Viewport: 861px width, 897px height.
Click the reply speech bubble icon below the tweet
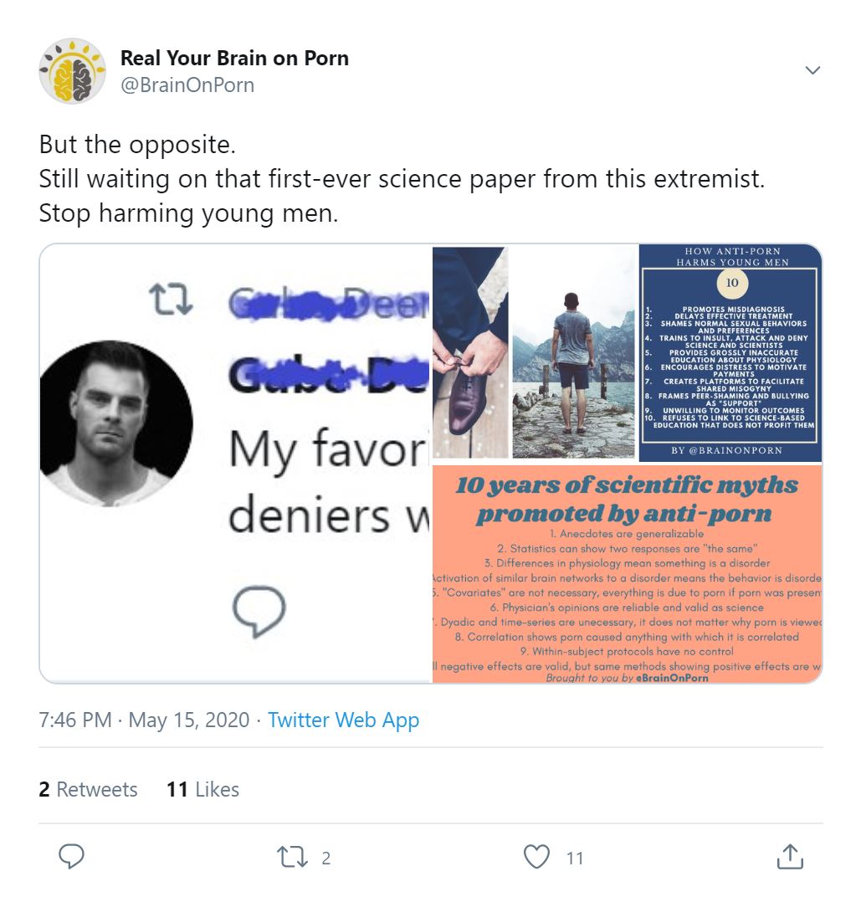(x=72, y=857)
